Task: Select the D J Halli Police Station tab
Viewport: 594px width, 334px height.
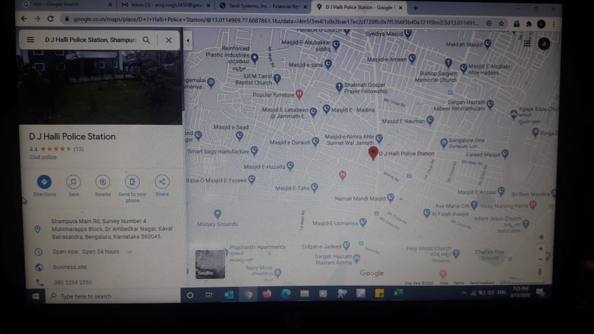Action: pos(359,7)
